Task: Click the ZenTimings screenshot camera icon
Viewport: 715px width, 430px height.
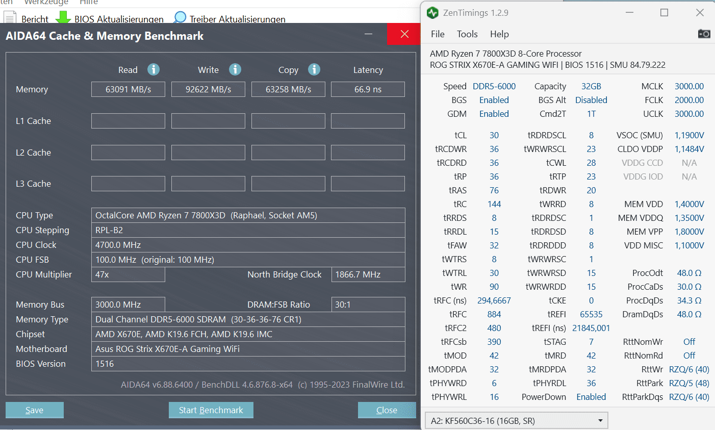Action: [704, 34]
